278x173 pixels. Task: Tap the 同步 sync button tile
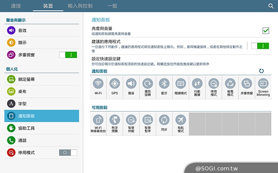[164, 122]
